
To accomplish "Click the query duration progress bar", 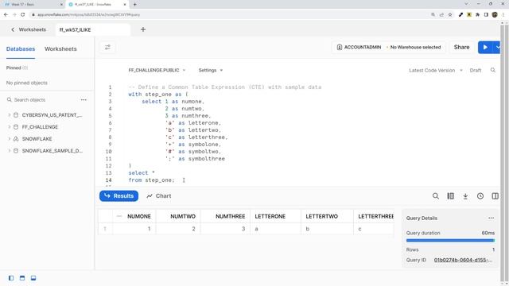I will click(450, 241).
